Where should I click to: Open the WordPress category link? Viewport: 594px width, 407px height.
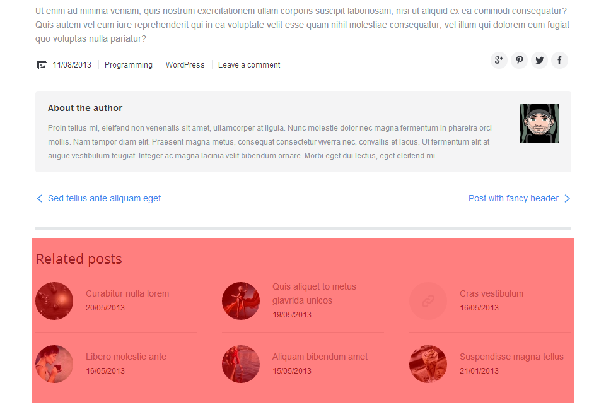tap(185, 65)
